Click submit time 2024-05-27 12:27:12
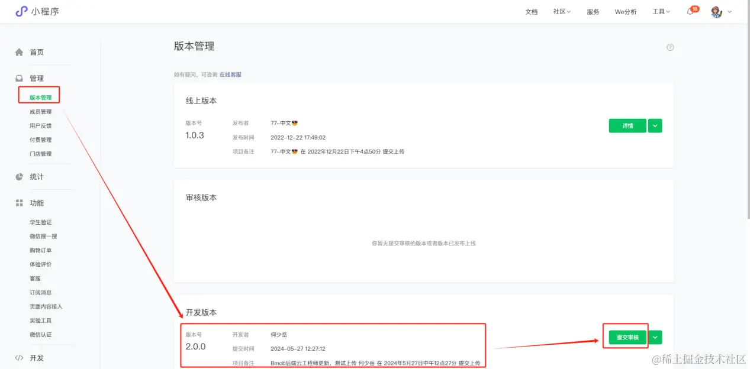The image size is (750, 369). coord(298,349)
